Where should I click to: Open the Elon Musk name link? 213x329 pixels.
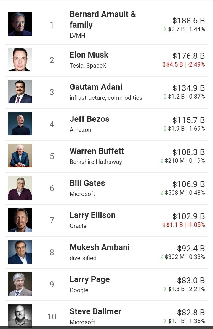(89, 55)
